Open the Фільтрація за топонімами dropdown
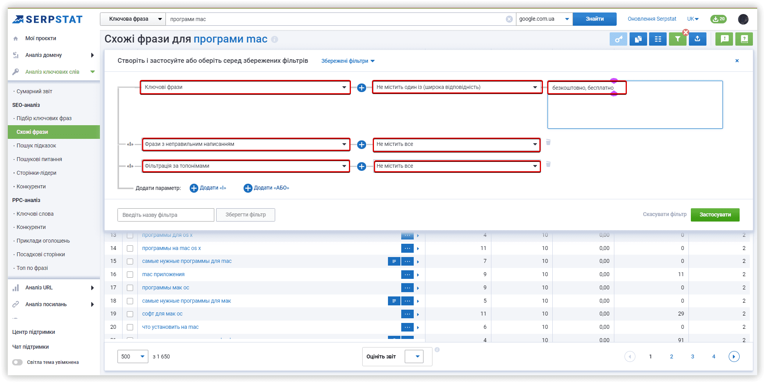This screenshot has height=383, width=765. pyautogui.click(x=246, y=166)
